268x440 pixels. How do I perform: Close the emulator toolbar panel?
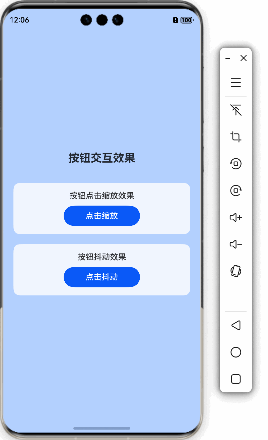(x=244, y=58)
